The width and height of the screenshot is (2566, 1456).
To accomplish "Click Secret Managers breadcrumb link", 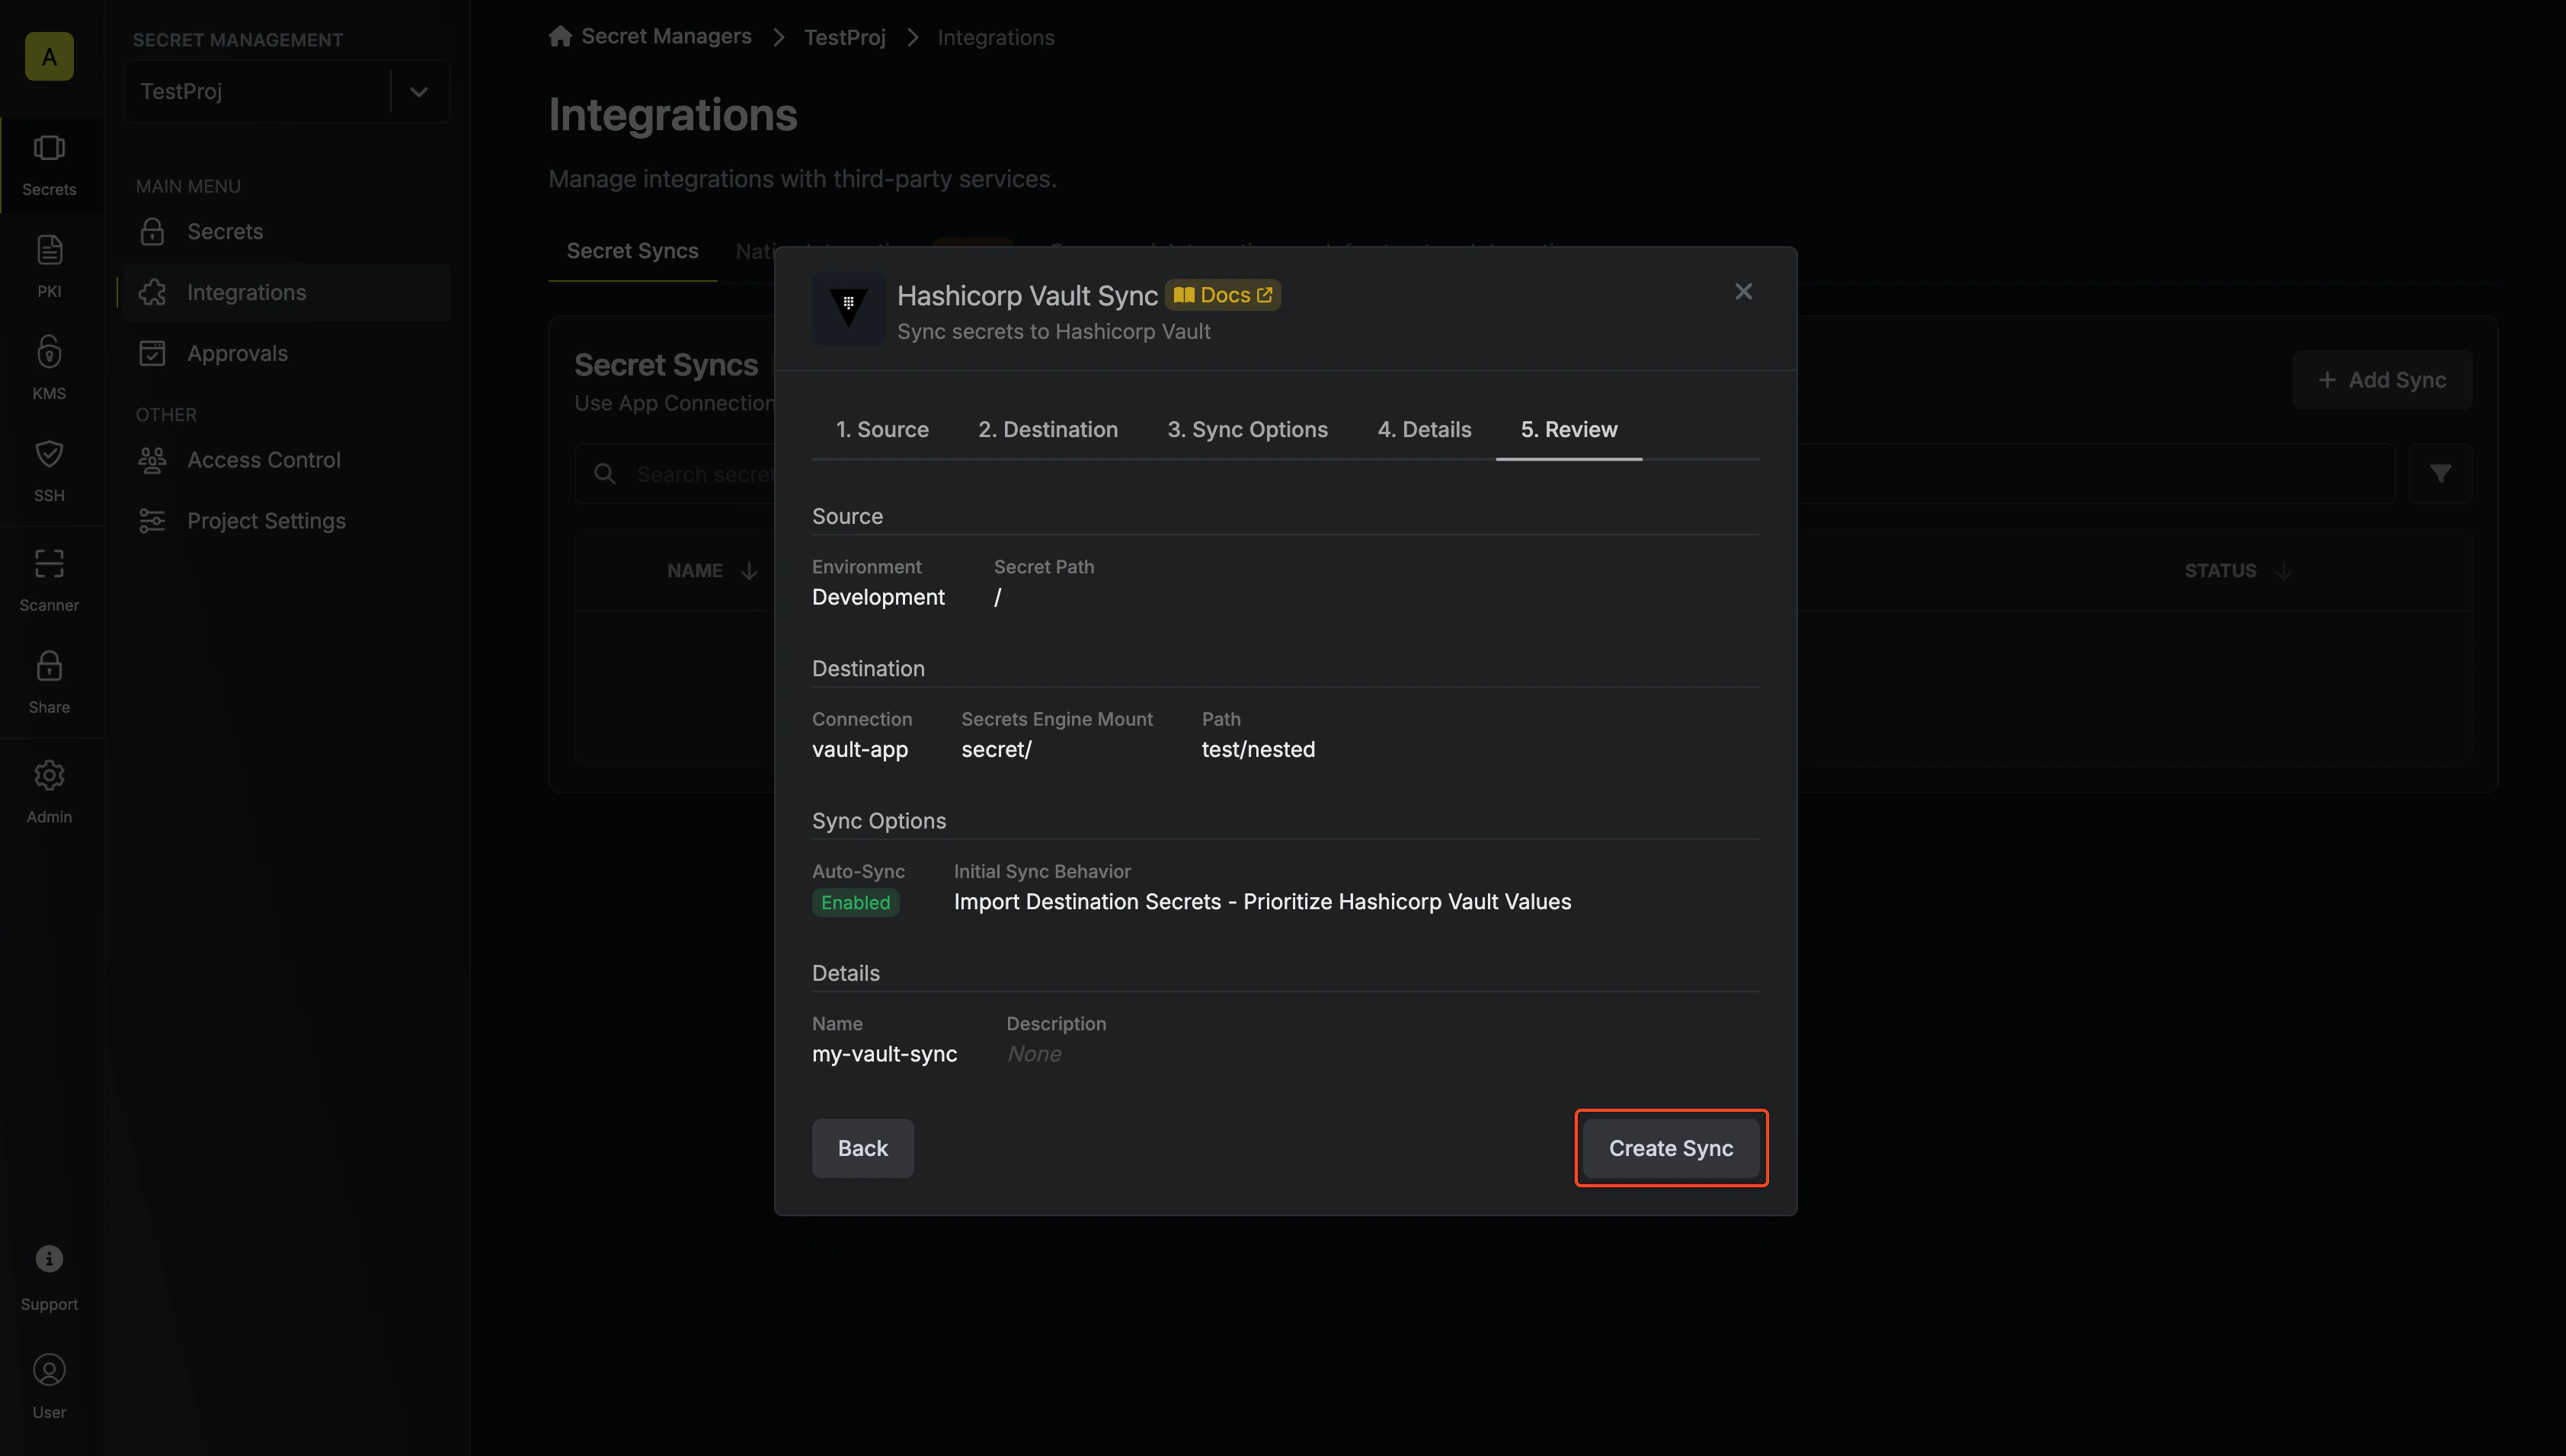I will pos(666,36).
